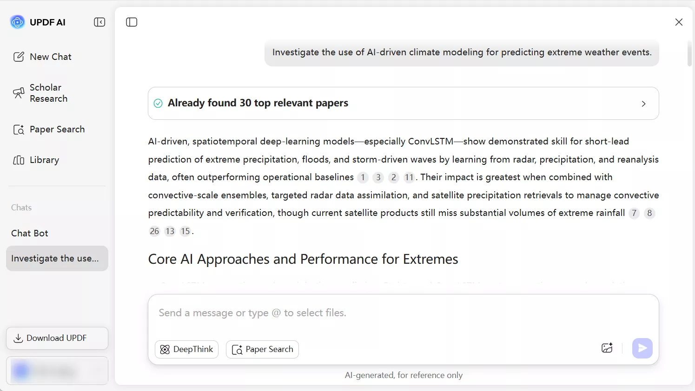695x391 pixels.
Task: Switch to the Chat Bot conversation
Action: coord(29,233)
